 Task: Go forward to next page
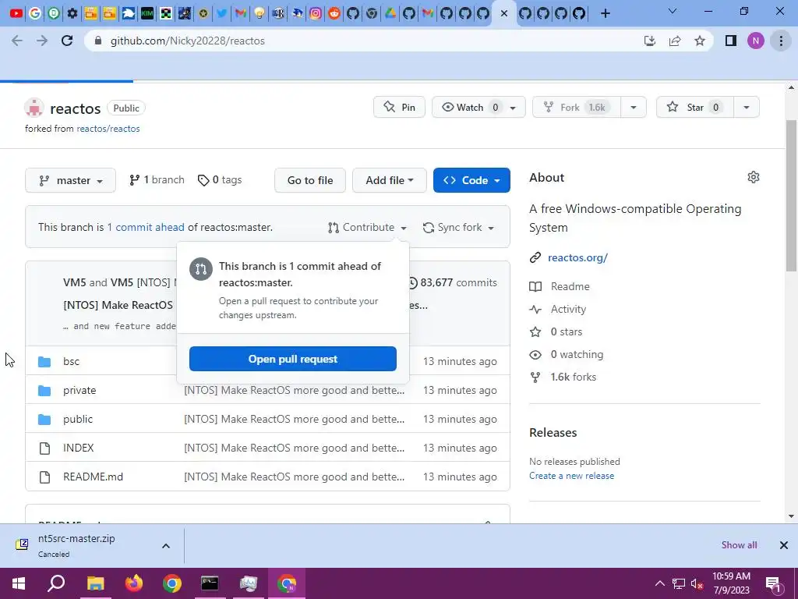42,41
